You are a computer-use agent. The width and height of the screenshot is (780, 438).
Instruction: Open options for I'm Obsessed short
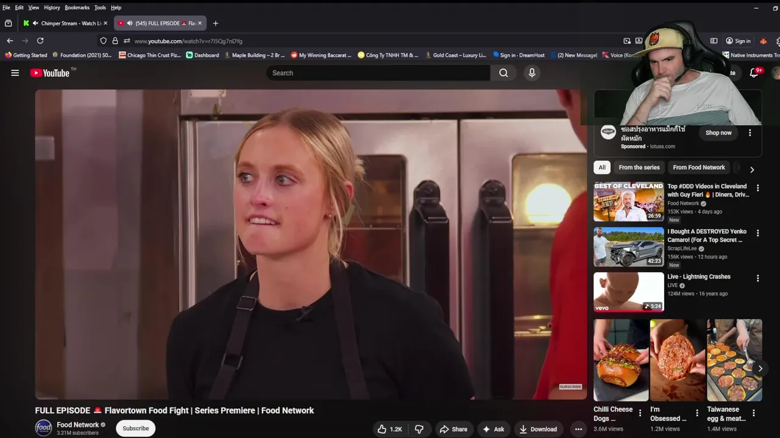[697, 413]
